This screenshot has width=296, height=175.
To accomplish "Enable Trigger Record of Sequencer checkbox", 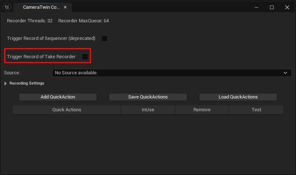I will click(104, 38).
